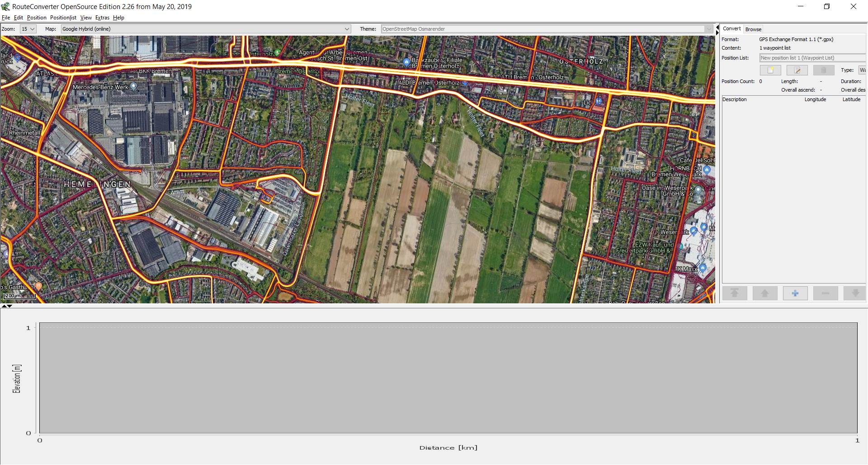The height and width of the screenshot is (465, 868).
Task: Open the Type dropdown for position list
Action: (862, 70)
